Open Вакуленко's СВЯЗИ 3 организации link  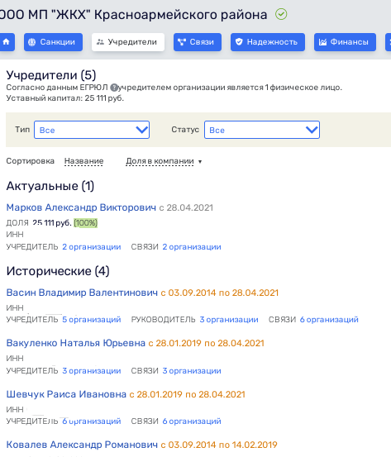[192, 371]
